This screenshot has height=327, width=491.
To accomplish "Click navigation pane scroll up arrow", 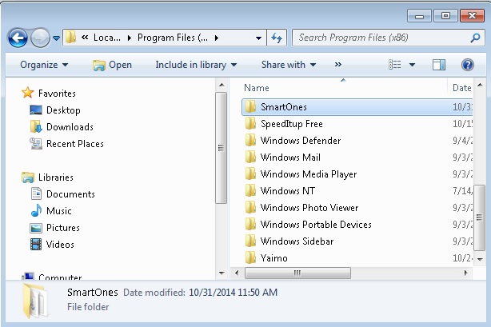I will (x=222, y=85).
